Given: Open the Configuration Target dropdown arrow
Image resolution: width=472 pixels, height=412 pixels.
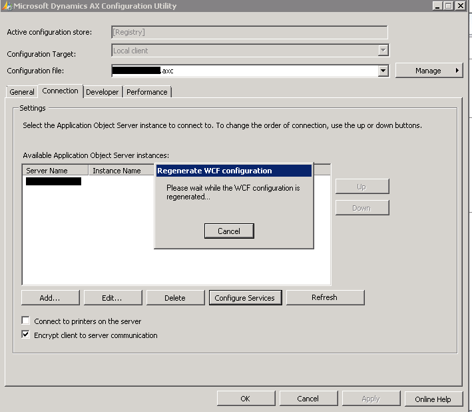Looking at the screenshot, I should 383,50.
